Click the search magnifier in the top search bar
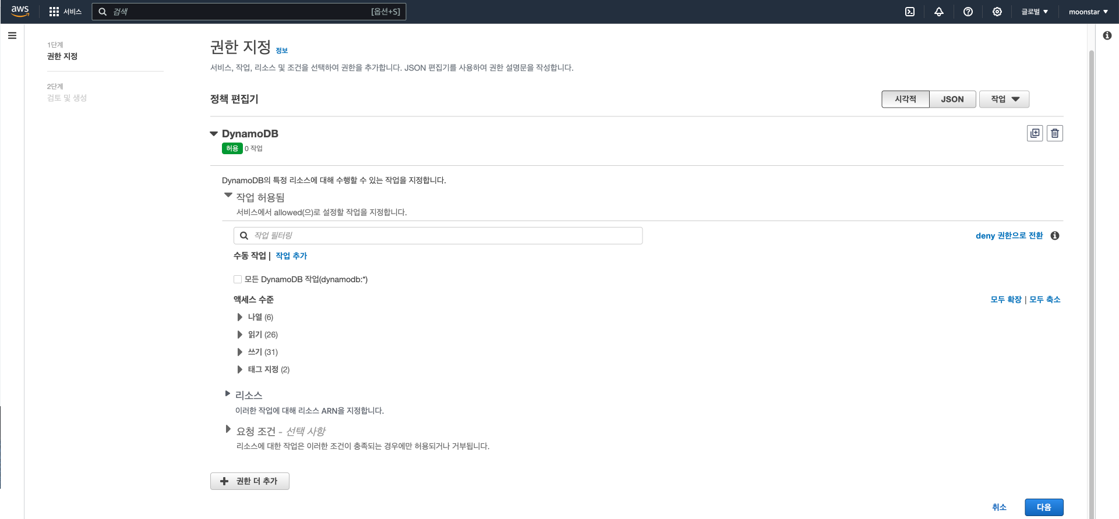Viewport: 1119px width, 519px height. pyautogui.click(x=103, y=12)
